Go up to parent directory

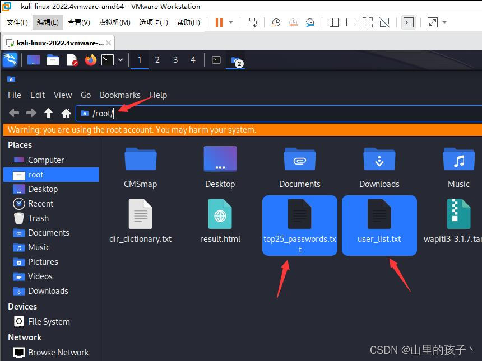(48, 113)
